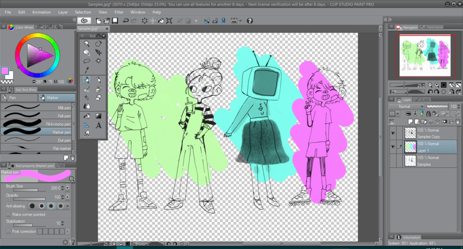Select the Lasso selection tool
This screenshot has width=463, height=249.
pos(87,61)
